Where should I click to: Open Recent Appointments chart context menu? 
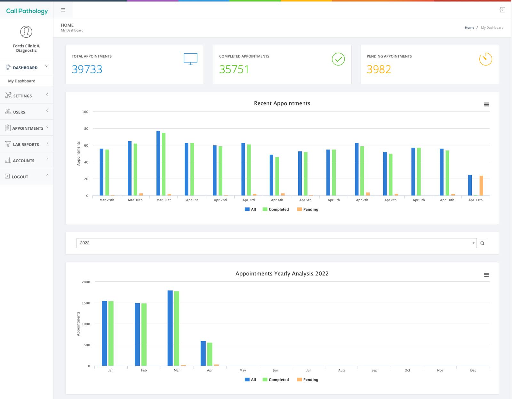pos(486,104)
